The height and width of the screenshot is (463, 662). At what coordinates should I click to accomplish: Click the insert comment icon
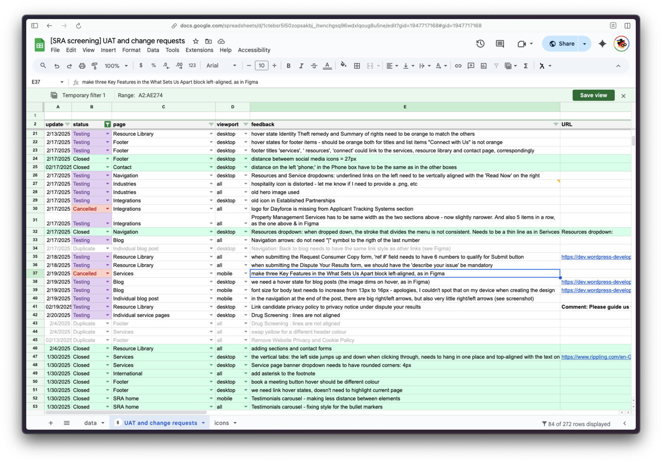pos(471,66)
